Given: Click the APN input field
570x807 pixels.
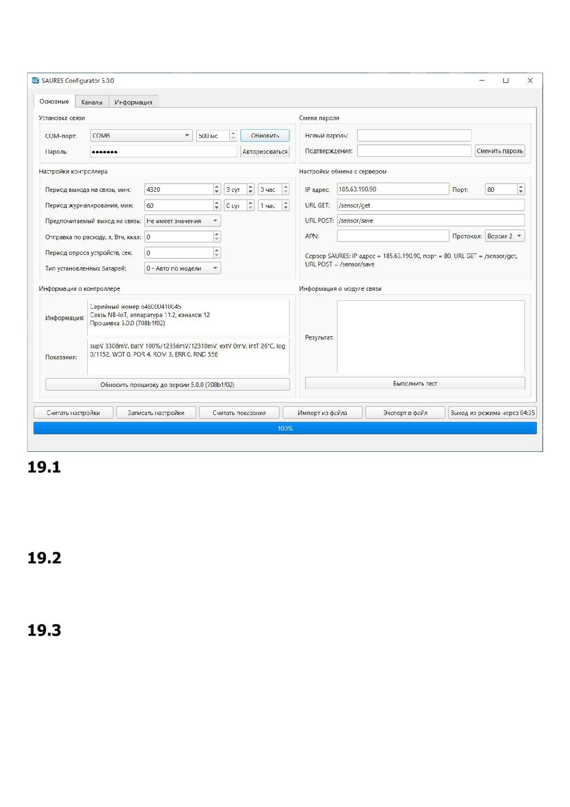Looking at the screenshot, I should coord(393,236).
